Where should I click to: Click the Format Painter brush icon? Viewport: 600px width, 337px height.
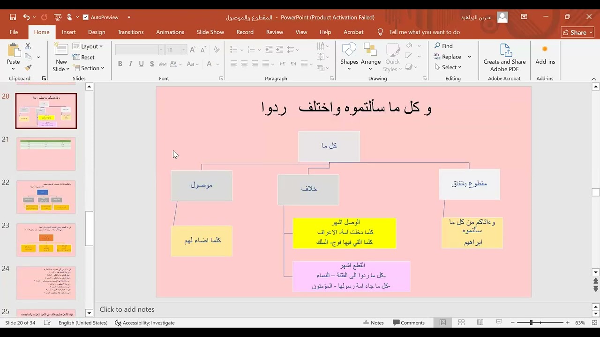click(x=28, y=68)
